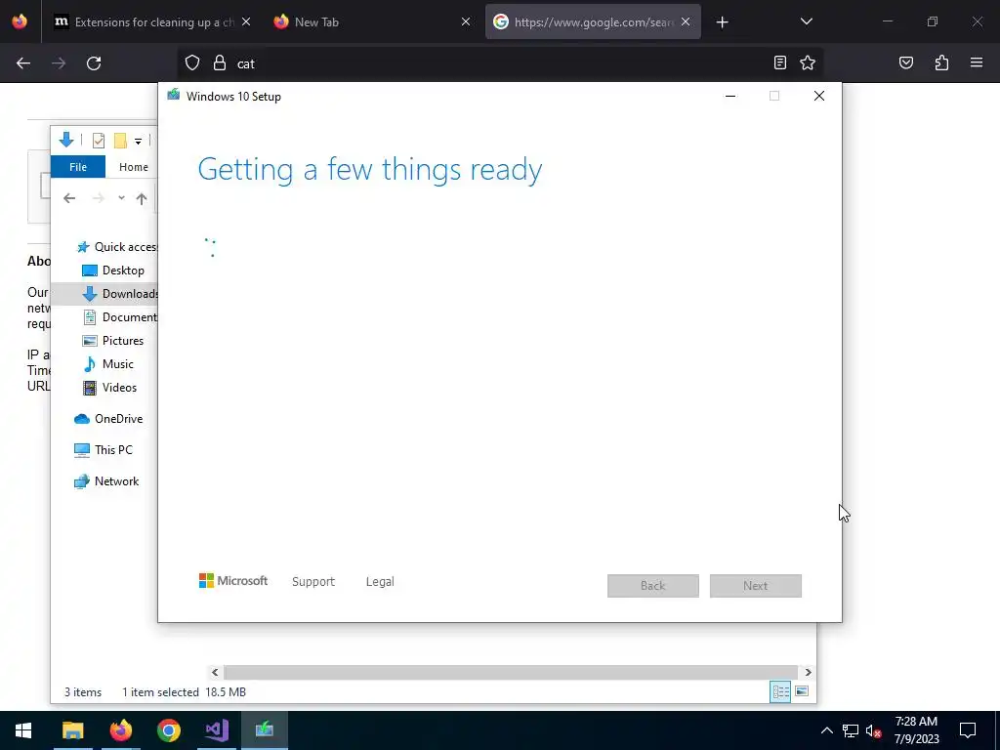Select Music in Explorer navigation pane
This screenshot has width=1000, height=750.
coord(107,364)
